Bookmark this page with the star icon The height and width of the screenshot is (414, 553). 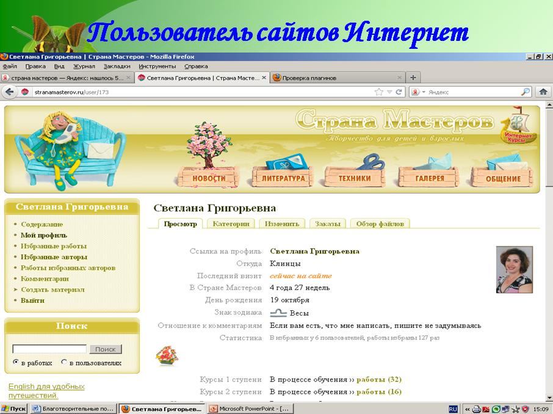(x=379, y=92)
